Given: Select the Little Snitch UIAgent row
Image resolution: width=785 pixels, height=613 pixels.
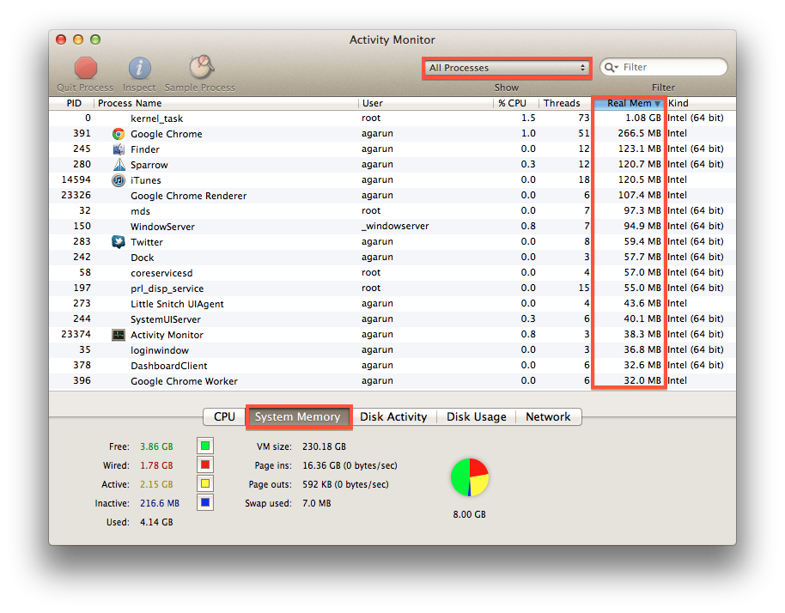Looking at the screenshot, I should pyautogui.click(x=392, y=304).
